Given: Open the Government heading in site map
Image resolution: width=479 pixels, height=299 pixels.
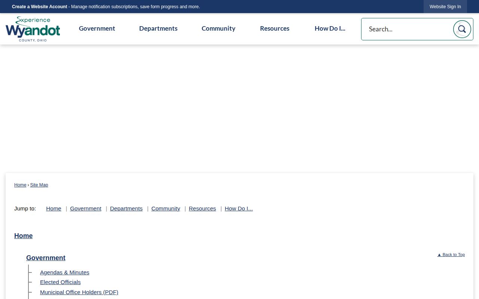Looking at the screenshot, I should coord(46,258).
